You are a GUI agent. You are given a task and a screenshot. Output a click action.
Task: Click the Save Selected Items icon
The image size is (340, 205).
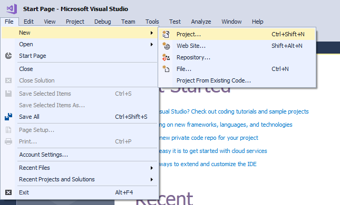[8, 94]
